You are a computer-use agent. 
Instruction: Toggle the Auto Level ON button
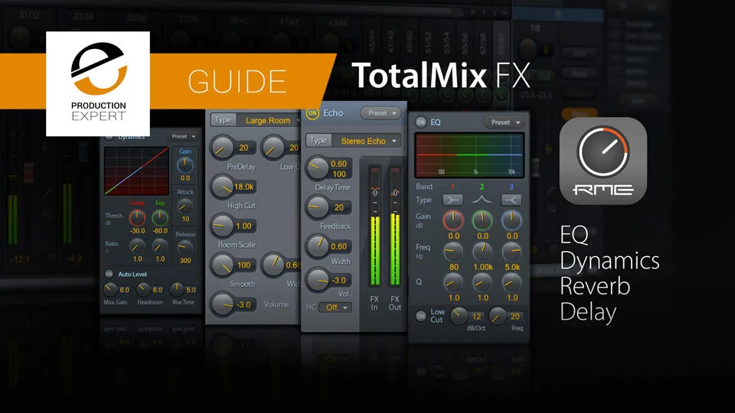109,274
